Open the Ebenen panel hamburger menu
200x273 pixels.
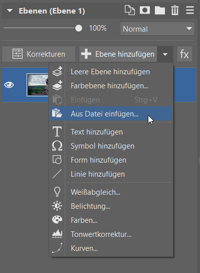coord(190,11)
